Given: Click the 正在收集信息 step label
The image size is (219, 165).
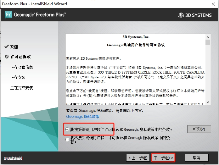Looking at the screenshot, I should [x=22, y=67].
